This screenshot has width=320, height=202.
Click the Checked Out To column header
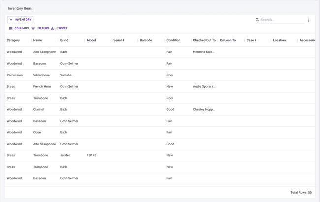tap(204, 40)
